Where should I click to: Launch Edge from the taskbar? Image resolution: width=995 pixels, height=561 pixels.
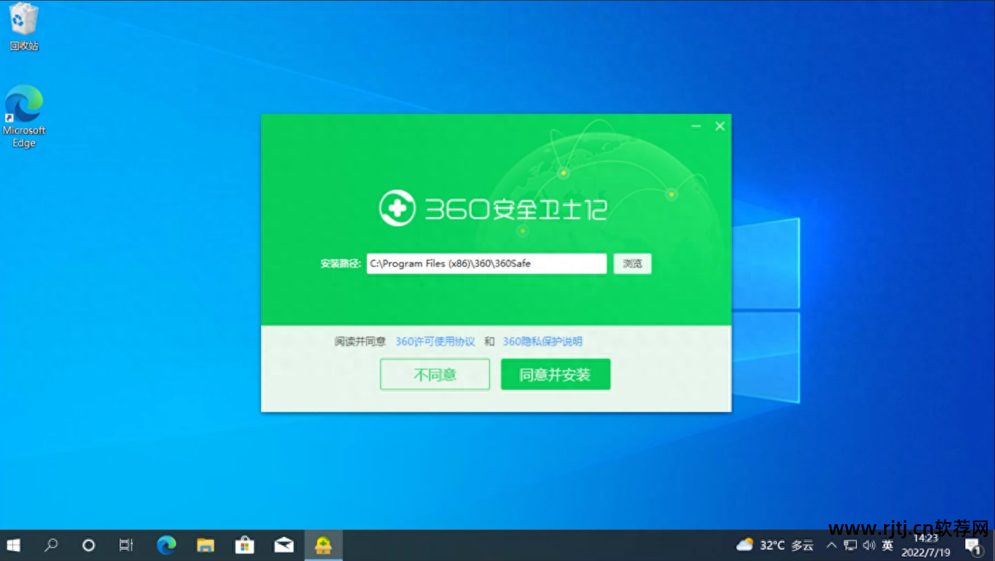click(166, 545)
